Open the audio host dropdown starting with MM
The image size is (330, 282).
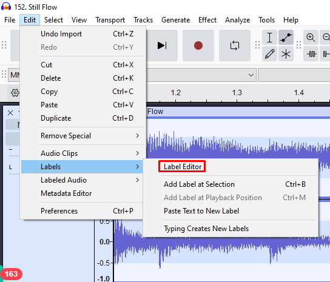(x=15, y=75)
